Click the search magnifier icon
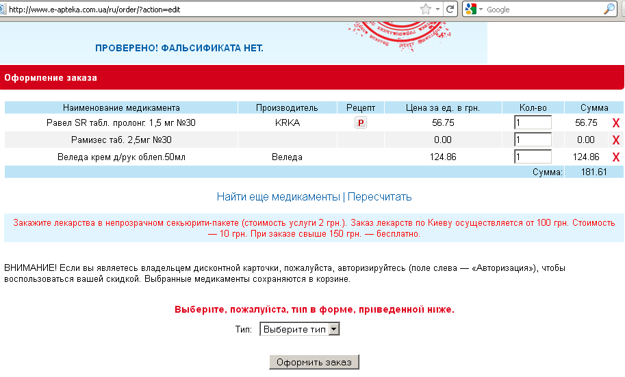 (609, 10)
